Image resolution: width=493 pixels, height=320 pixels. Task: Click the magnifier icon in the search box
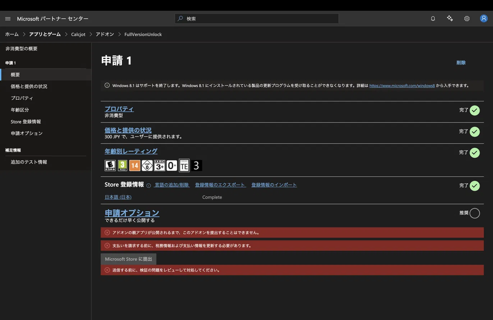[180, 18]
